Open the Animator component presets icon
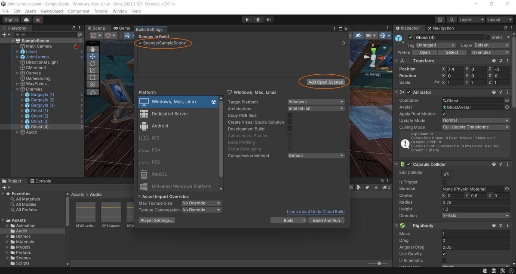516x274 pixels. [501, 92]
